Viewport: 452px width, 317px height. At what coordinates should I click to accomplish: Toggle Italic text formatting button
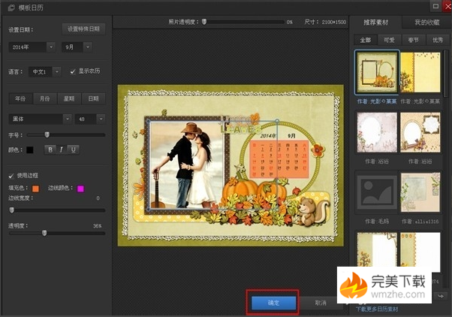[62, 149]
